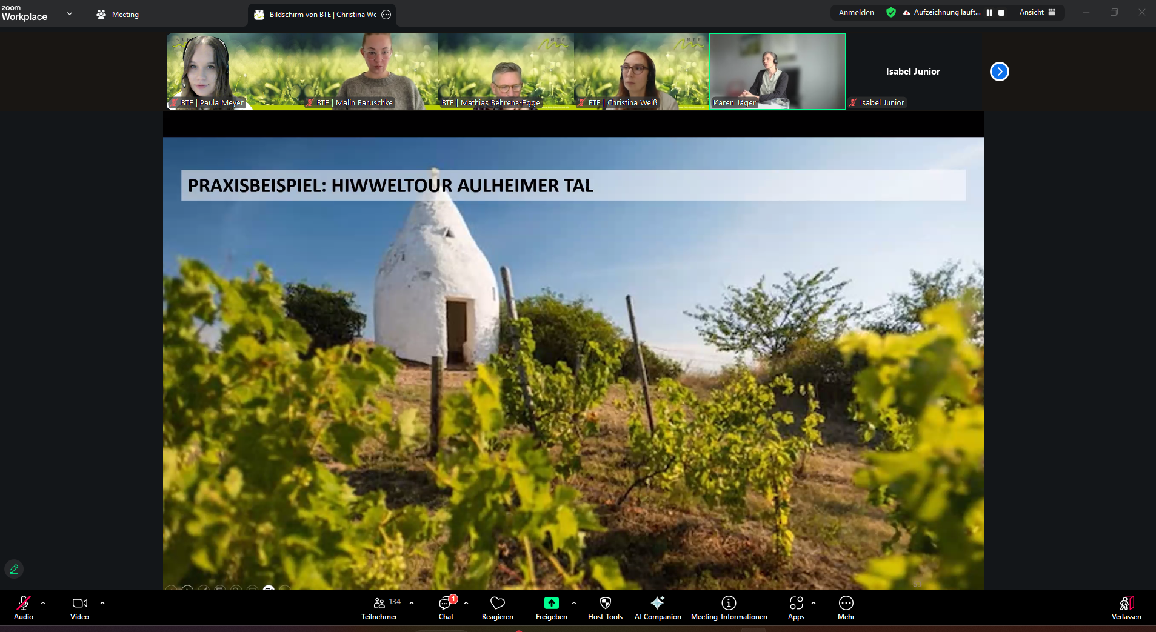Pause the running recording

(x=989, y=13)
